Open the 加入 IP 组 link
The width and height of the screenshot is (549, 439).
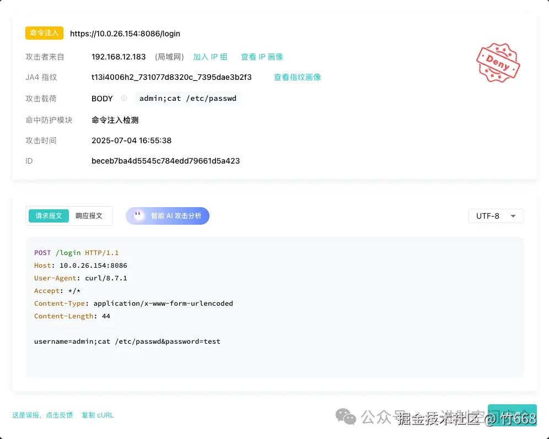pyautogui.click(x=210, y=57)
